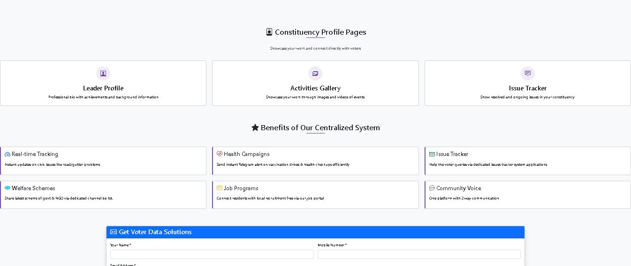This screenshot has width=631, height=266.
Task: Click the Constituency Profile Pages badge icon
Action: [x=269, y=32]
